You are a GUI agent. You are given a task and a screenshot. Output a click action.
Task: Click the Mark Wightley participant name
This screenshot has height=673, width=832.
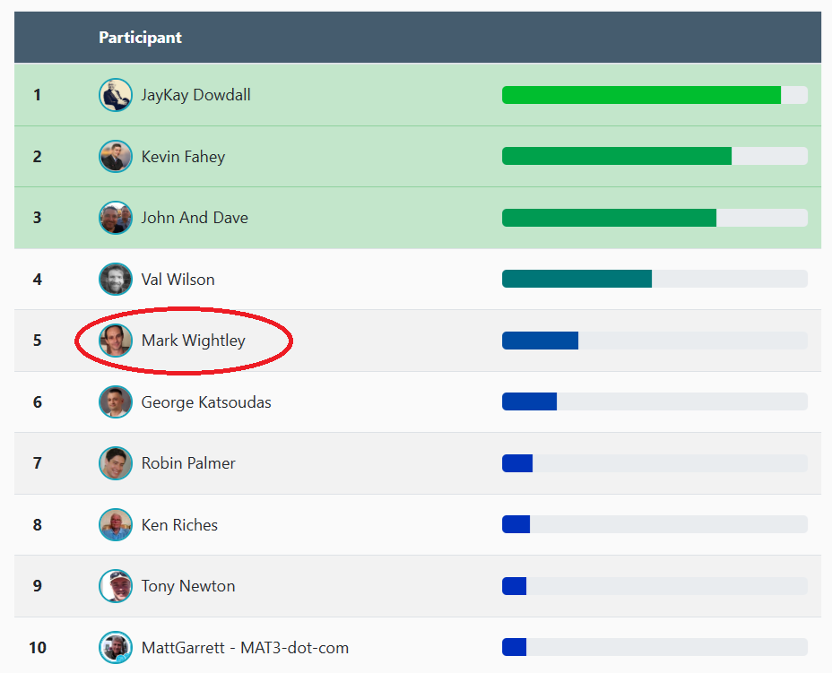tap(193, 341)
